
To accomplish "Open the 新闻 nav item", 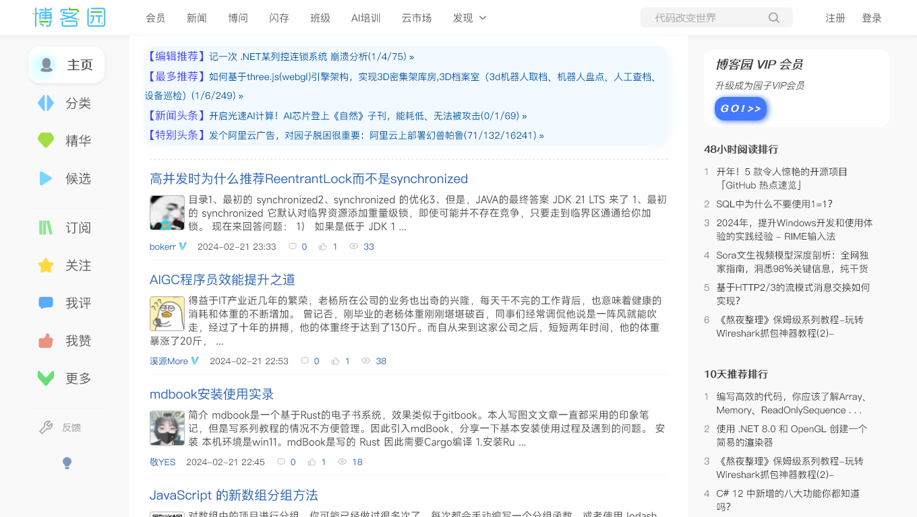I will tap(197, 18).
